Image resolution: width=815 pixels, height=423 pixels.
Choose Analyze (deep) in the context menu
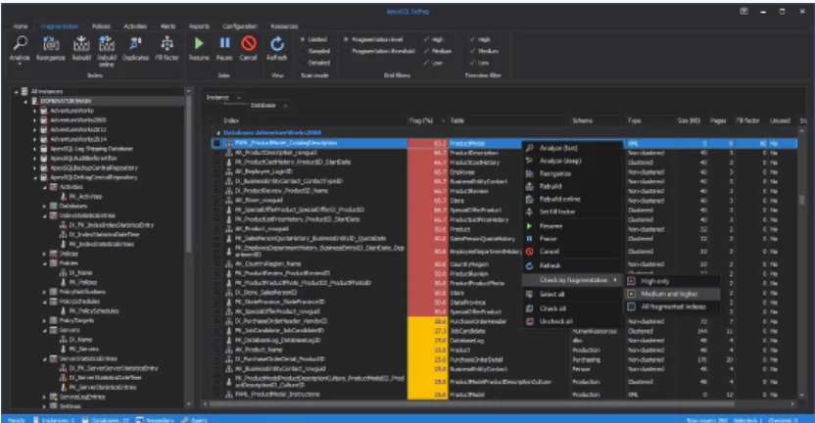(x=560, y=162)
